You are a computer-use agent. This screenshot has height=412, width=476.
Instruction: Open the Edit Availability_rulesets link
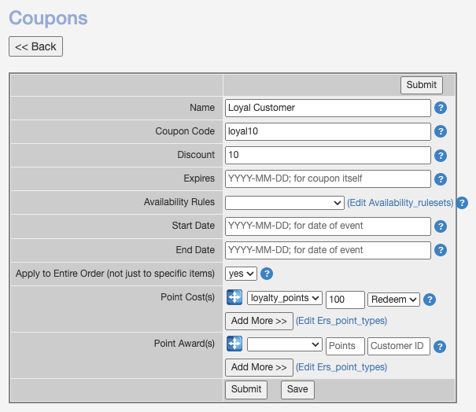(x=400, y=203)
